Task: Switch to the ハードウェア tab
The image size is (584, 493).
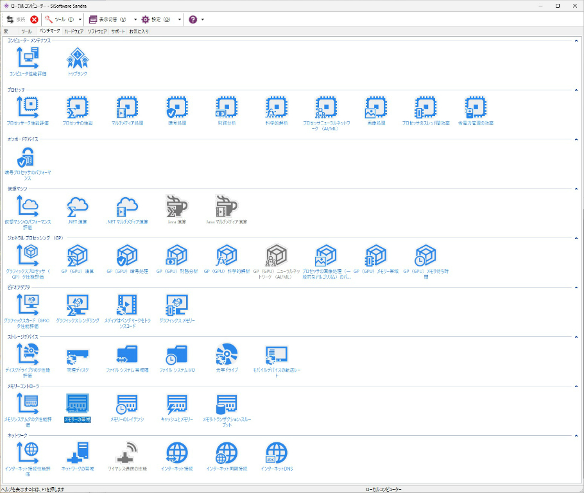Action: coord(74,31)
